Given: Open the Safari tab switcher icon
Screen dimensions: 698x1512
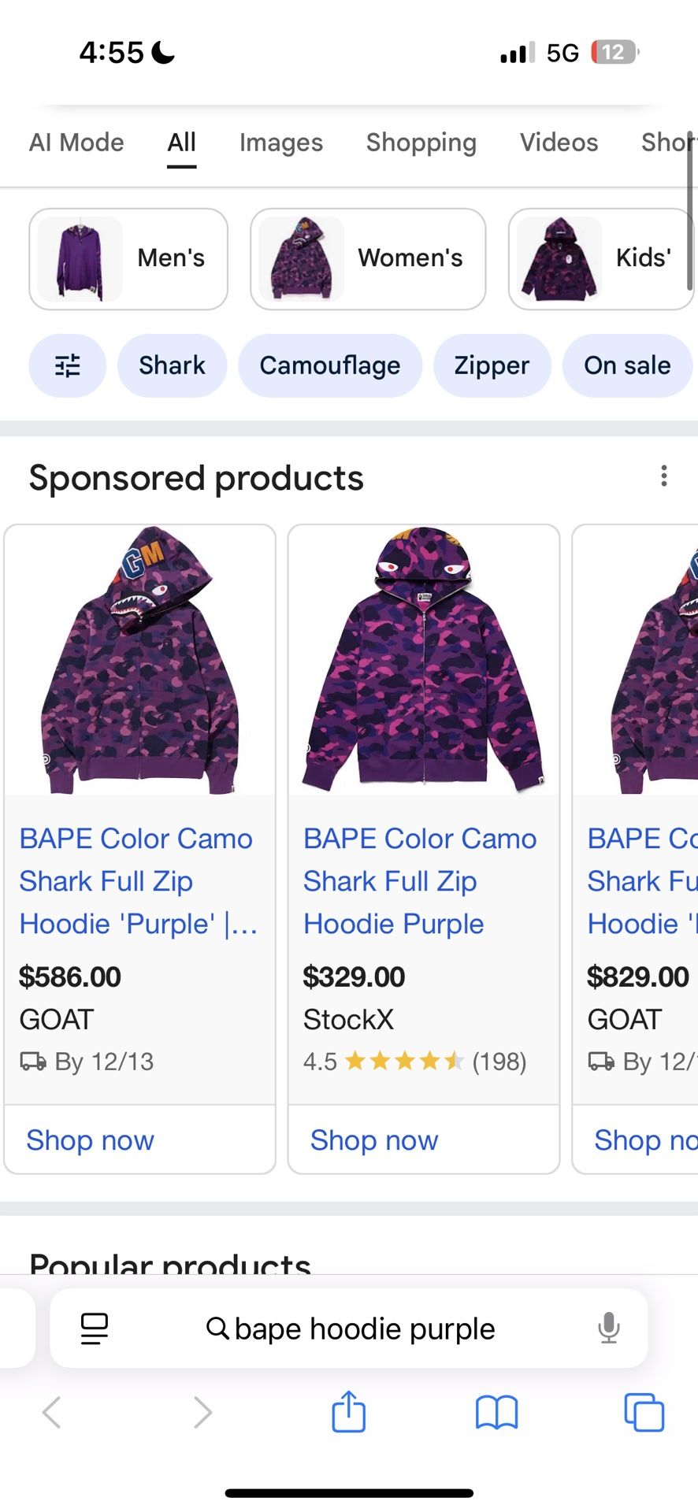Looking at the screenshot, I should [x=644, y=1412].
